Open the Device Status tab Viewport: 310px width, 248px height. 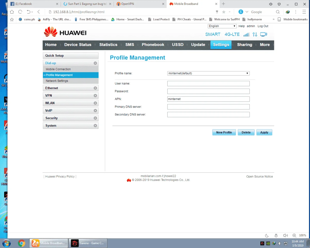78,45
